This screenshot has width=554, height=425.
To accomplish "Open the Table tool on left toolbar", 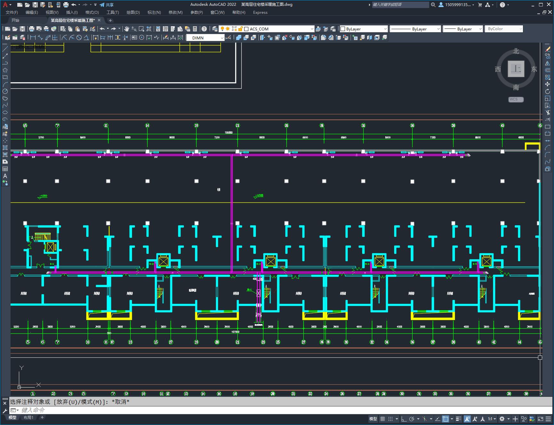I will (5, 169).
